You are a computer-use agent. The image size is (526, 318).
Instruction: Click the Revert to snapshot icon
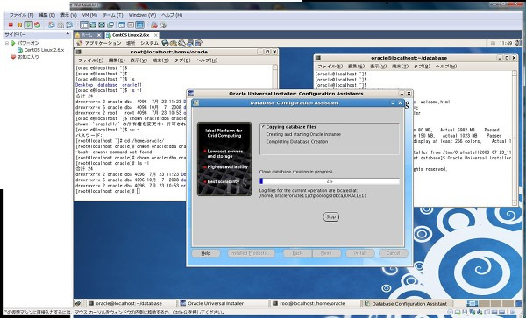point(60,25)
